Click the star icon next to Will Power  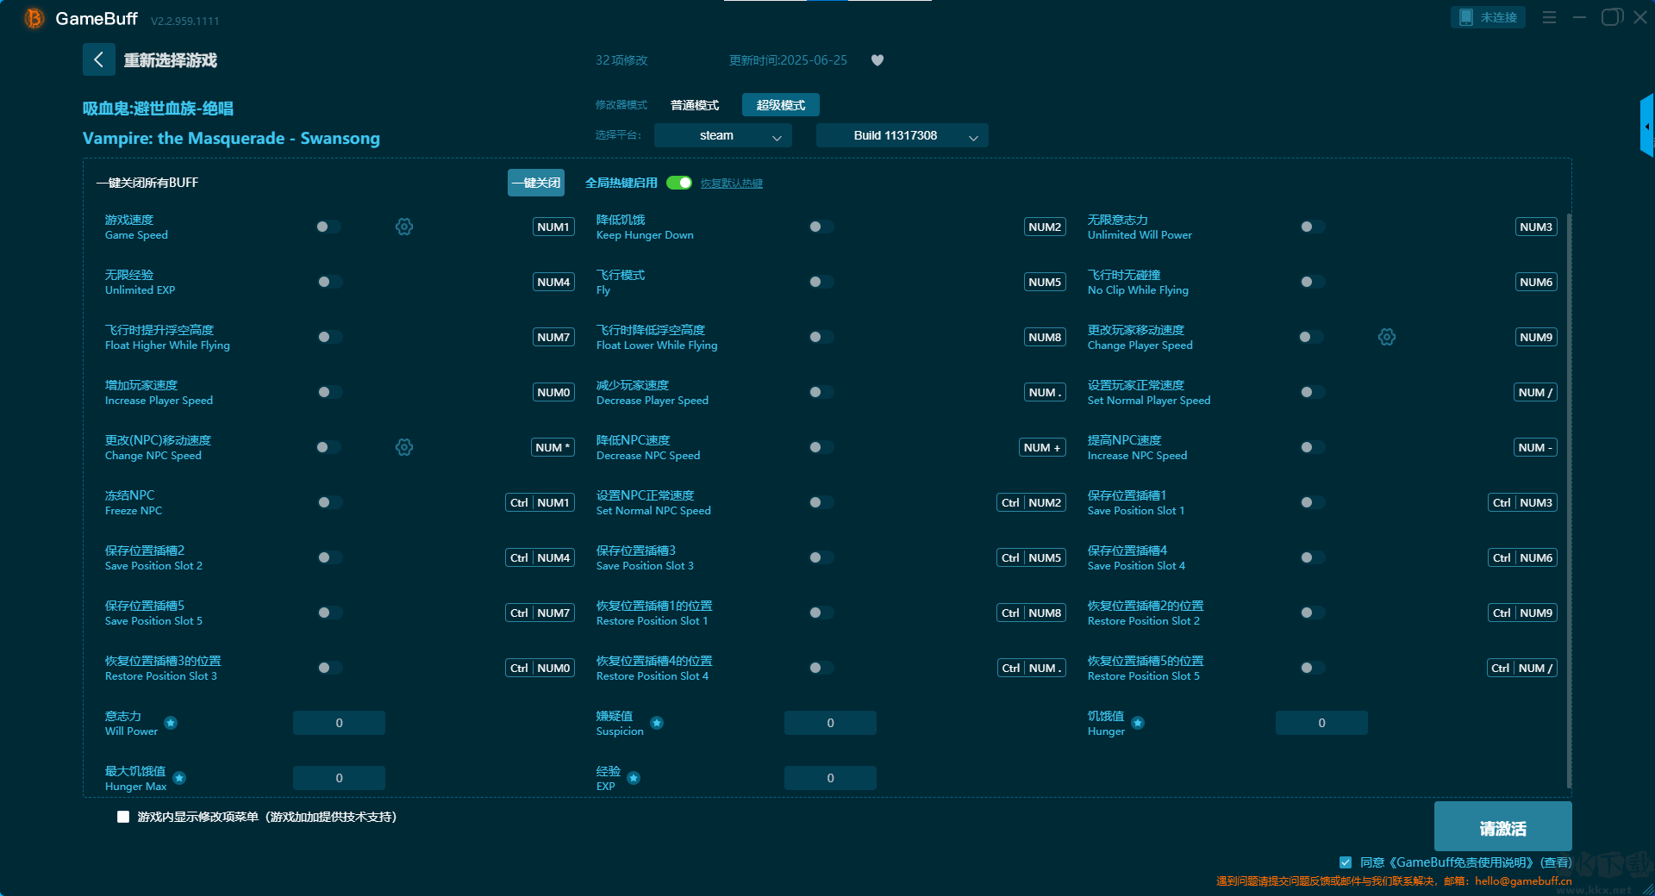(171, 723)
